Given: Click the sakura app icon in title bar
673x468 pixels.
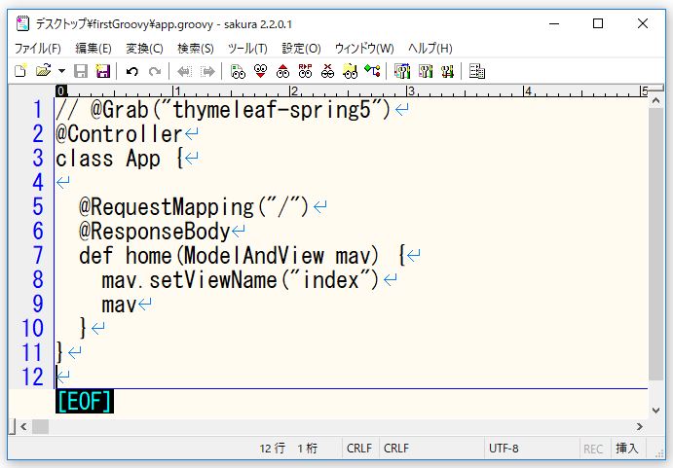Looking at the screenshot, I should coord(22,23).
